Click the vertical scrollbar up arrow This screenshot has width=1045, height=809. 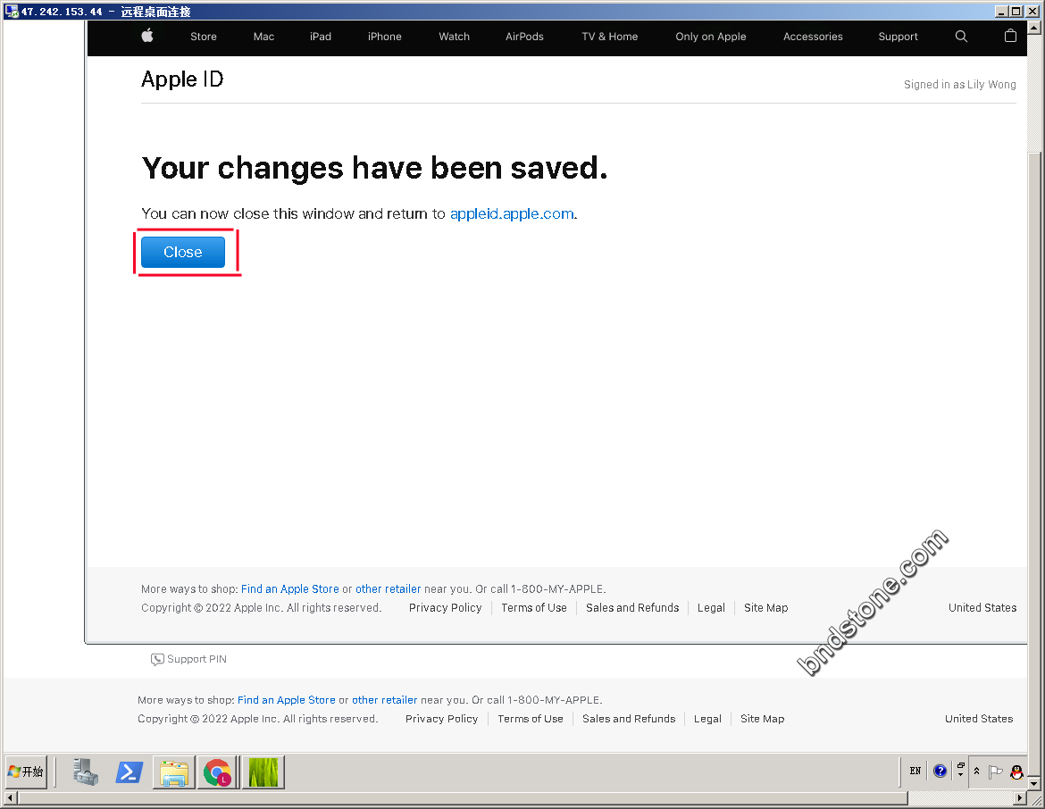[x=1034, y=28]
